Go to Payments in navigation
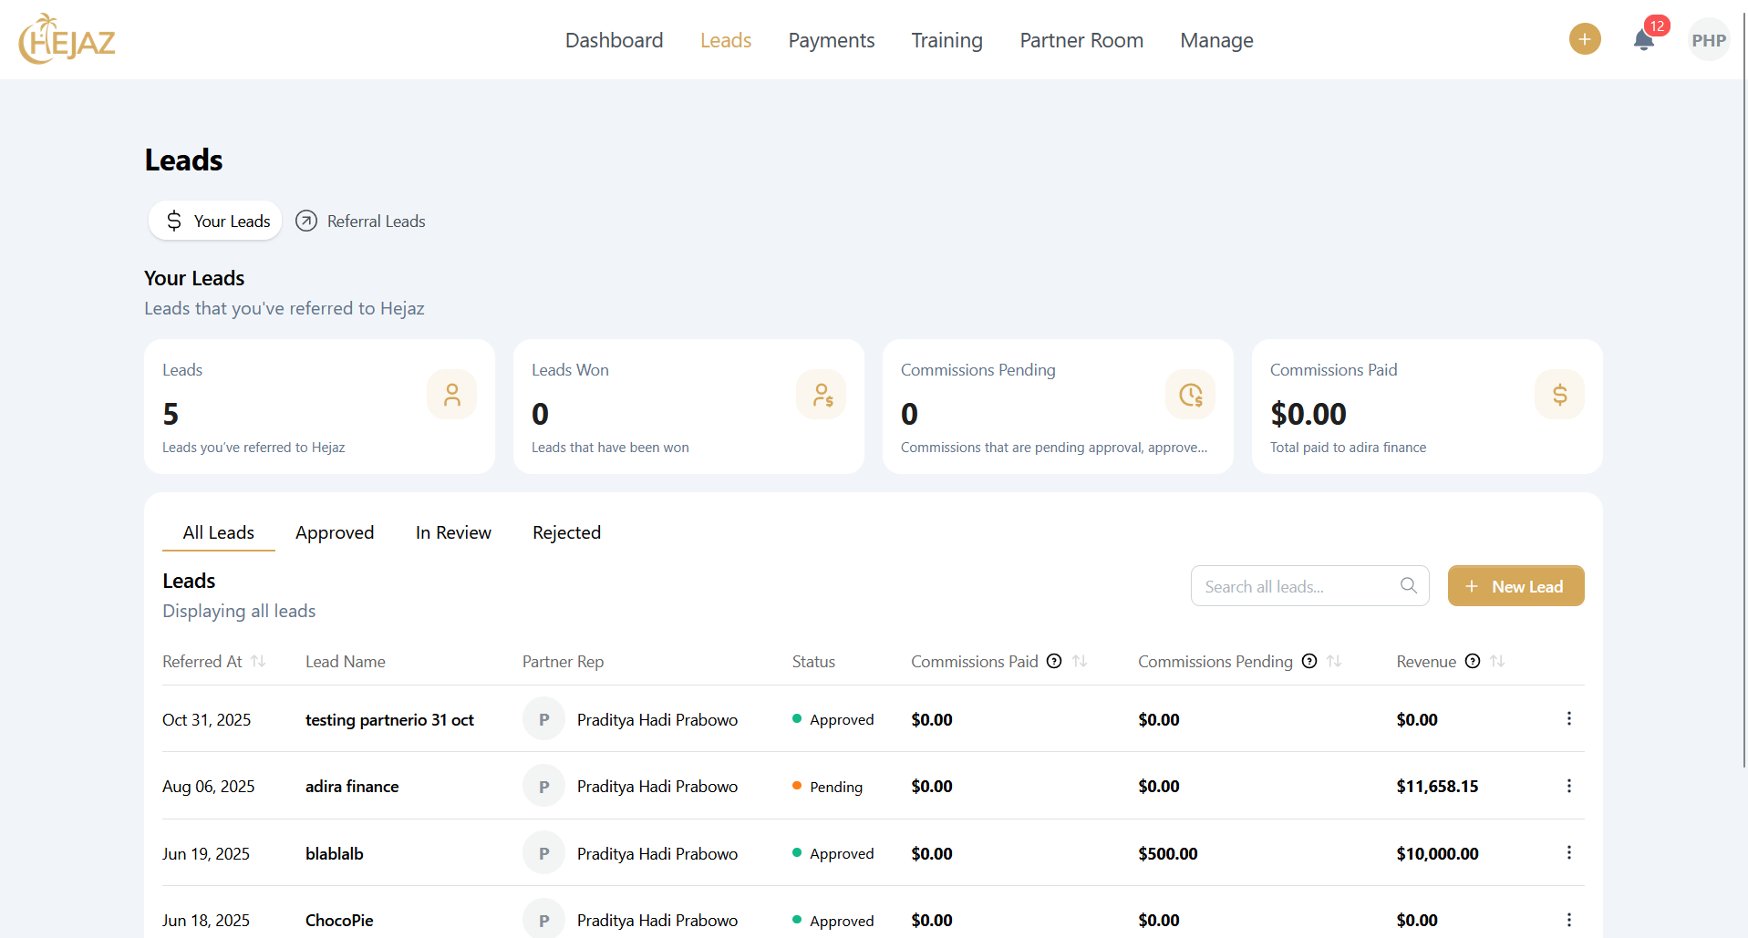 tap(831, 40)
